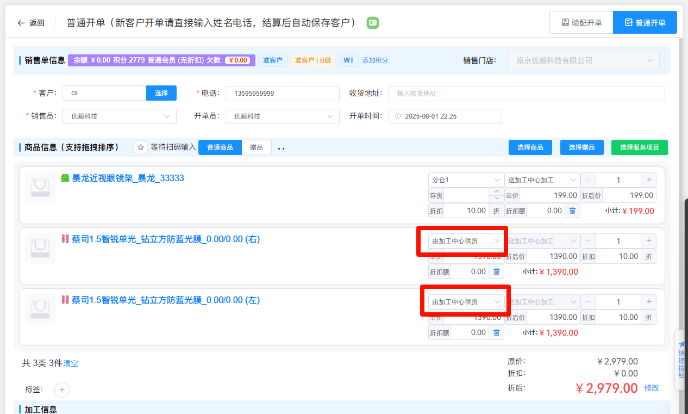This screenshot has height=414, width=688.
Task: Click the round plus icon next to 标签
Action: pos(62,390)
